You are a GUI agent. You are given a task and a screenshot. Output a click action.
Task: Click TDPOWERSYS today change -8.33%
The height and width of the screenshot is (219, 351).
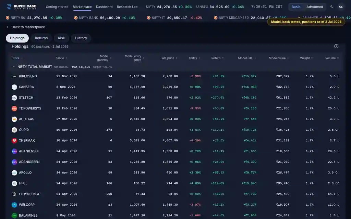point(195,108)
